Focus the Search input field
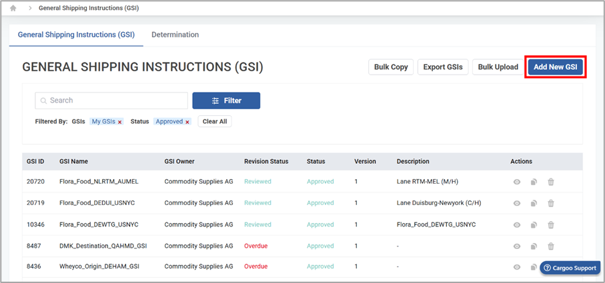Image resolution: width=605 pixels, height=283 pixels. [x=111, y=101]
